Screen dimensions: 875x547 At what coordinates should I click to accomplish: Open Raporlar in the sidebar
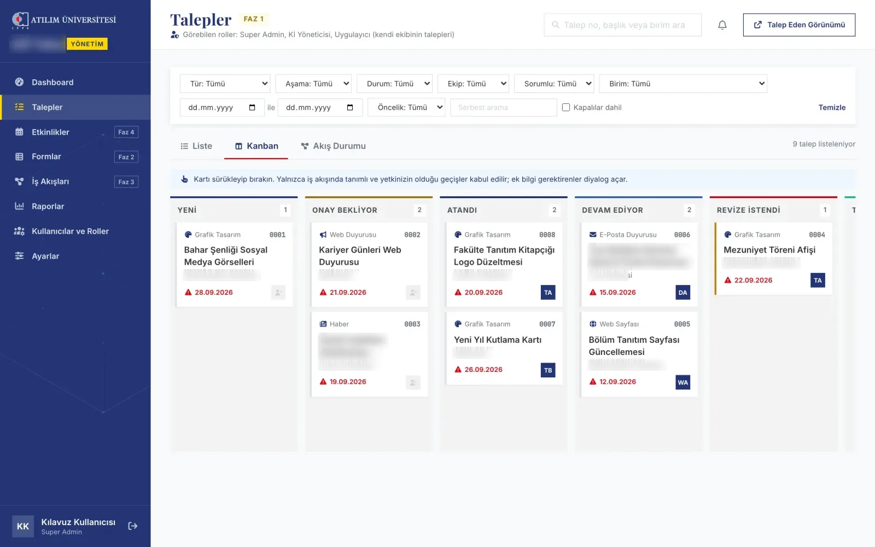tap(75, 206)
